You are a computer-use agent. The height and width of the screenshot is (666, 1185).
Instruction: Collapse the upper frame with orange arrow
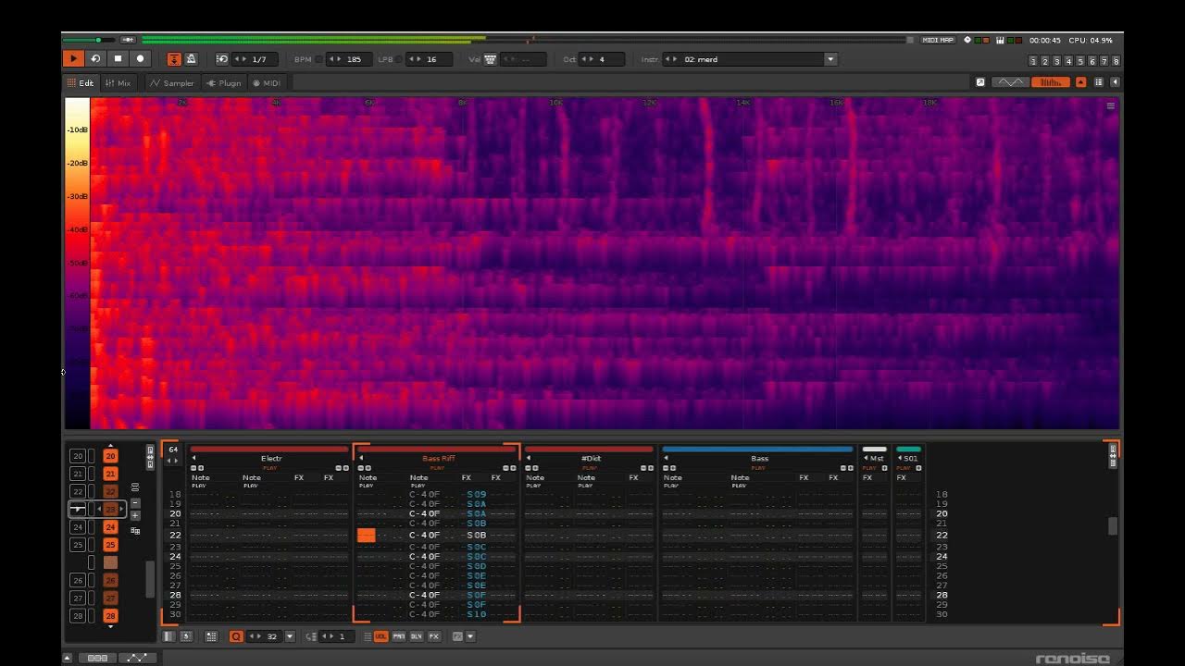(1080, 82)
